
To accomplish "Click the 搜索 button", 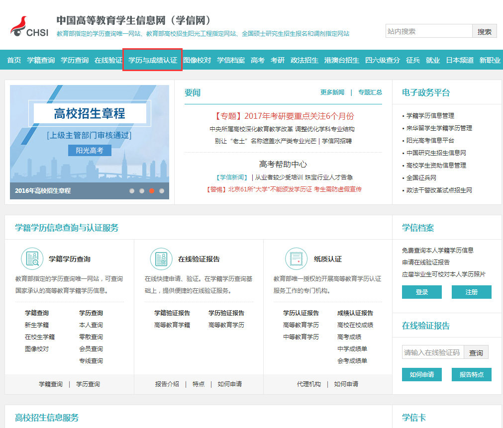I will (485, 31).
